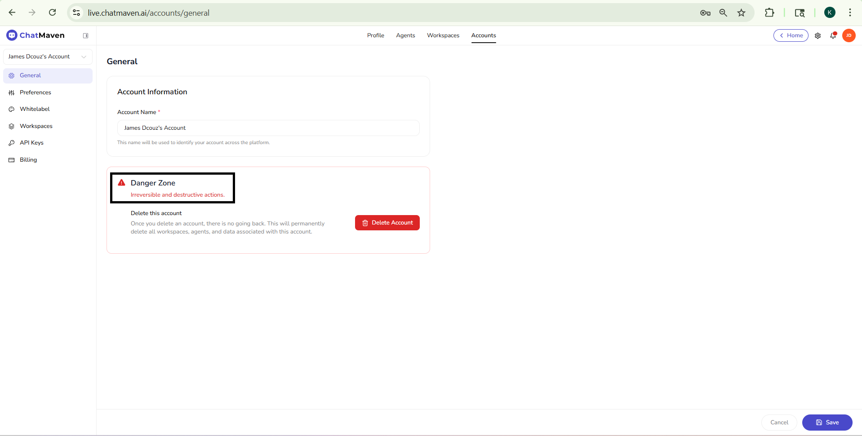Switch to the Agents tab
This screenshot has width=862, height=436.
tap(405, 35)
